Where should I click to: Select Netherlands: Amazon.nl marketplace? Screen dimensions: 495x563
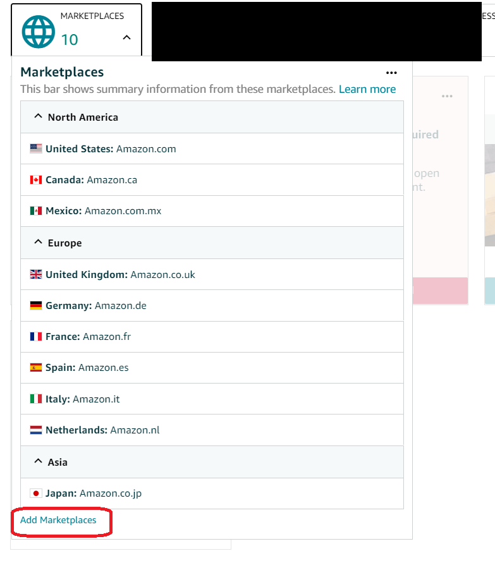[212, 430]
